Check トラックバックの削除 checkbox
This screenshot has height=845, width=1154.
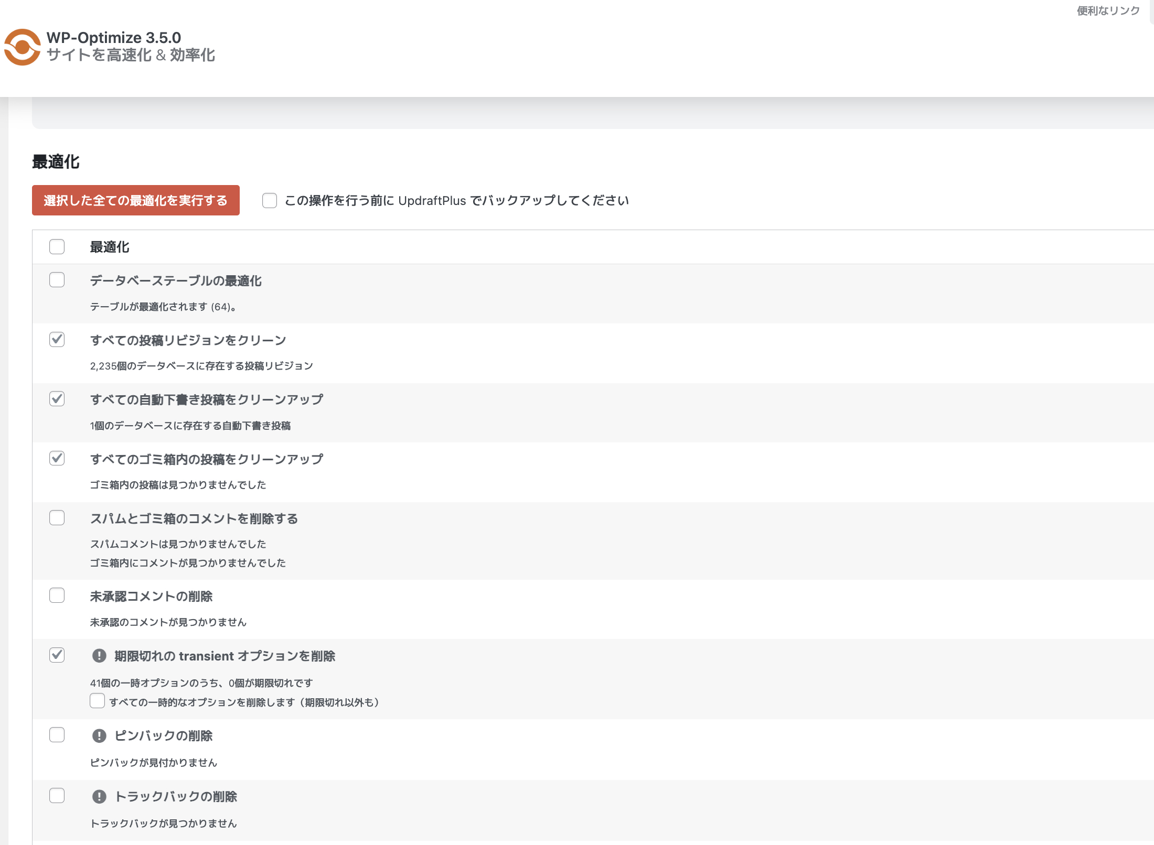point(57,796)
